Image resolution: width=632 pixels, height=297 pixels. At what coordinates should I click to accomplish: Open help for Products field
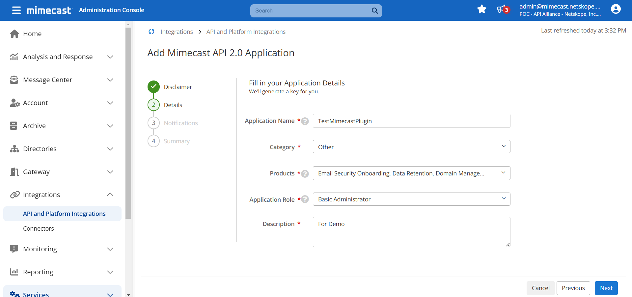pyautogui.click(x=305, y=173)
